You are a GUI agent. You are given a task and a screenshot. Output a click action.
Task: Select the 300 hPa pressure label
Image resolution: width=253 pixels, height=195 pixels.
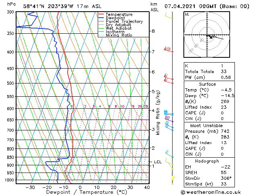pyautogui.click(x=11, y=12)
